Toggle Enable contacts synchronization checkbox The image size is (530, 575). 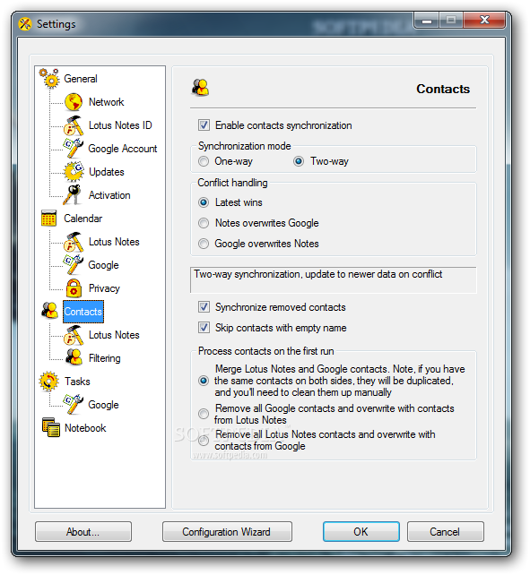[x=204, y=125]
